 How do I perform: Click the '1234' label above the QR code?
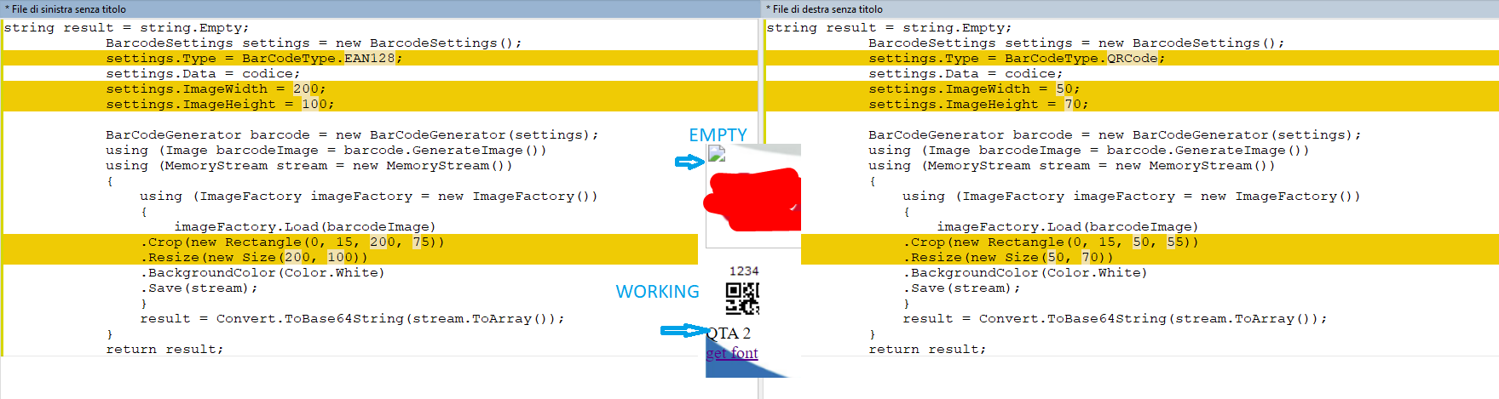tap(744, 271)
